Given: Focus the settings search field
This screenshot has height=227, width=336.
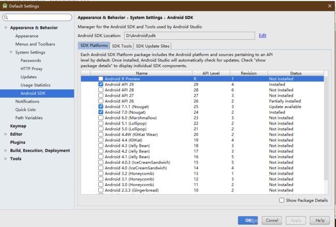Looking at the screenshot, I should pyautogui.click(x=37, y=18).
